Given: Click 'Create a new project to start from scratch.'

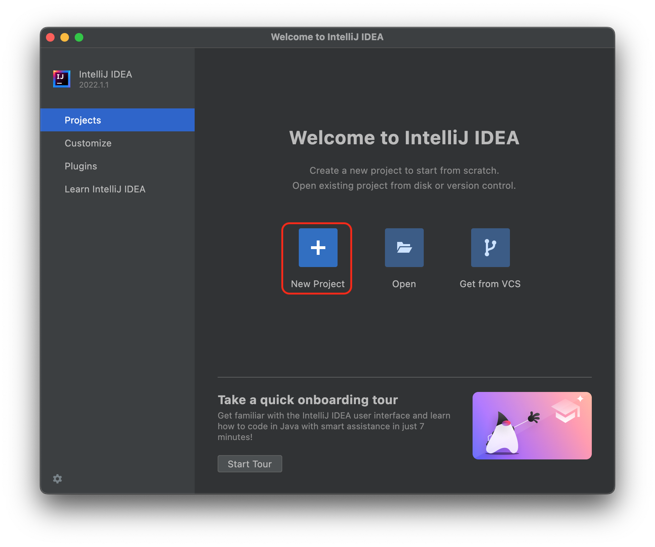Looking at the screenshot, I should pos(404,170).
